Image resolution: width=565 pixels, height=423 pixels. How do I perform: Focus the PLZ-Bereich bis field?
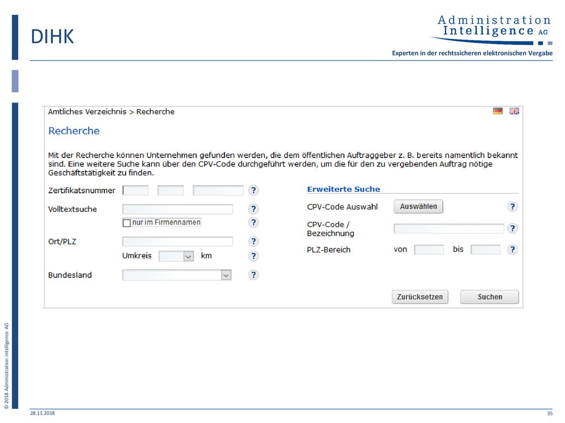point(486,250)
